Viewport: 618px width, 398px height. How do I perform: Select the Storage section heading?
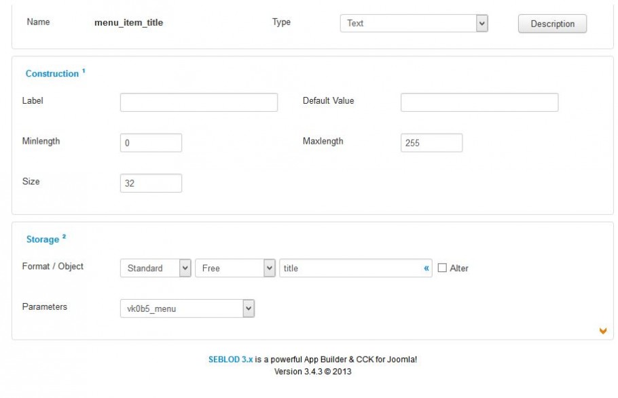click(x=43, y=239)
